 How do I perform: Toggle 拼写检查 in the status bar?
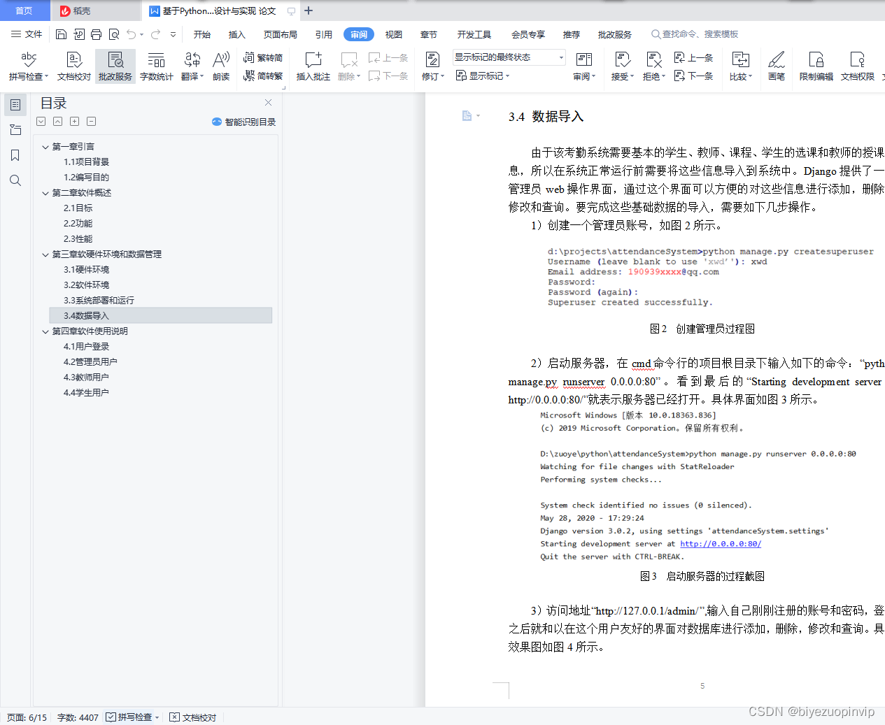pos(132,717)
